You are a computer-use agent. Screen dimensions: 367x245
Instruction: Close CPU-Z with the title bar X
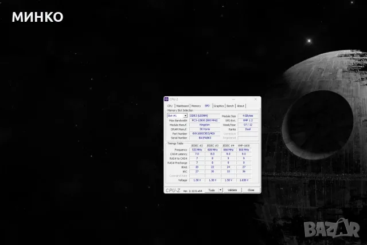click(256, 99)
